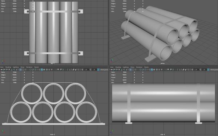Click Gamma icon in front view toolbar
The height and width of the screenshot is (136, 218).
[90, 70]
